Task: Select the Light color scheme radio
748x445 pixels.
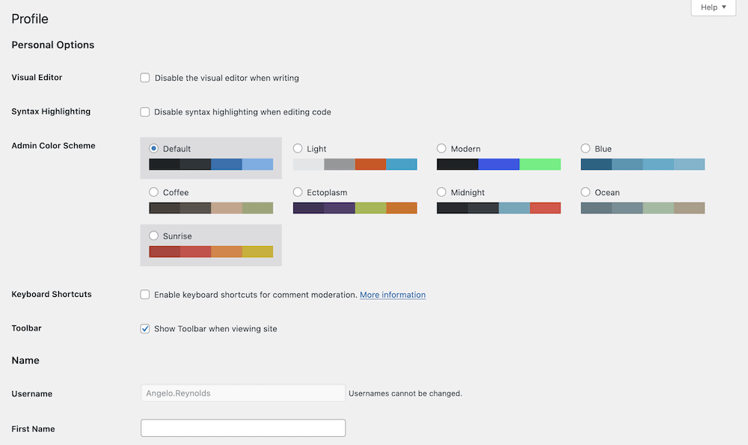Action: tap(298, 148)
